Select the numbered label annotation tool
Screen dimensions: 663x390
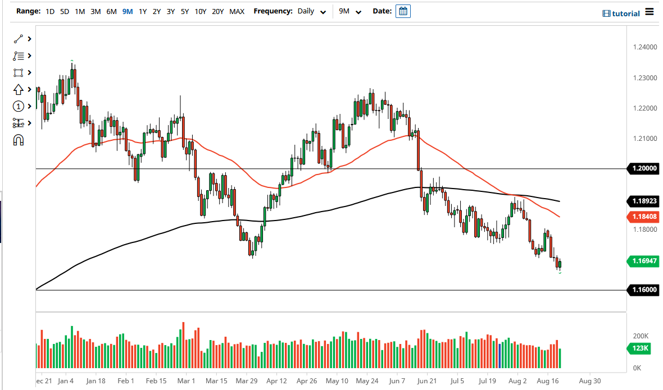pos(19,107)
